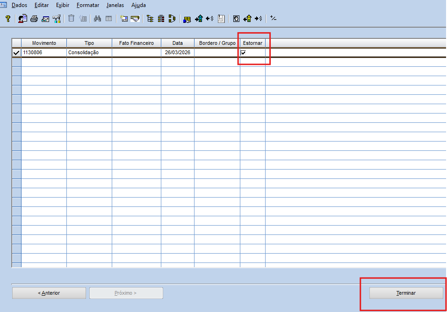Click the help question mark icon
This screenshot has width=447, height=312.
(7, 19)
